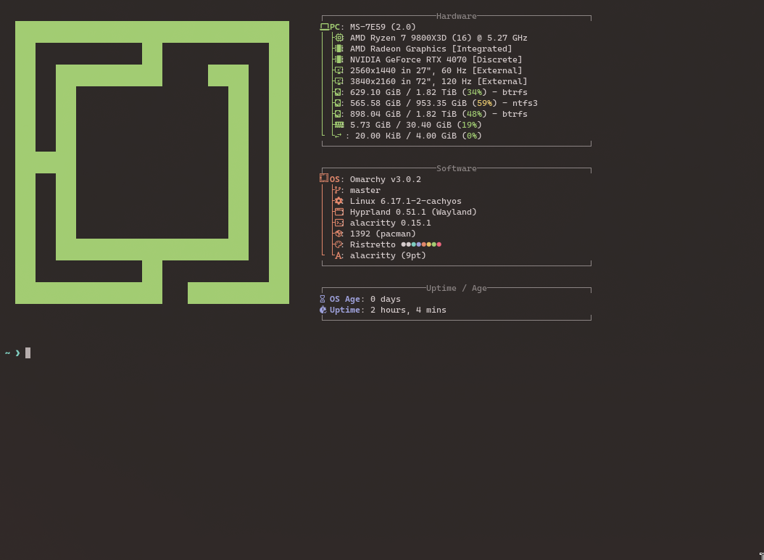Image resolution: width=764 pixels, height=560 pixels.
Task: Click the text 5.27 GHz
Action: click(x=507, y=38)
